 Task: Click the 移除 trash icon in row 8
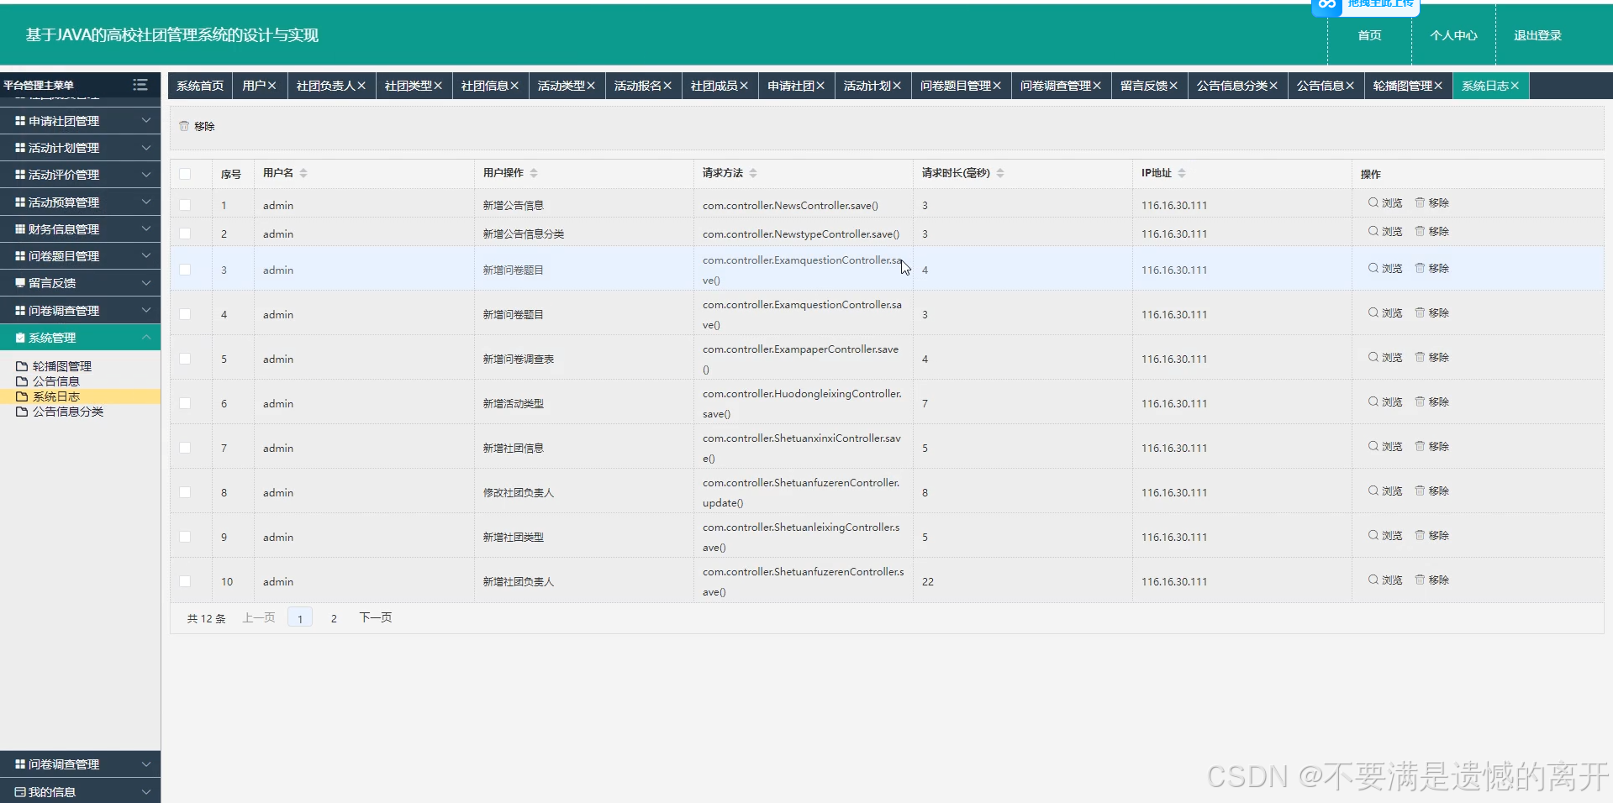[1420, 491]
